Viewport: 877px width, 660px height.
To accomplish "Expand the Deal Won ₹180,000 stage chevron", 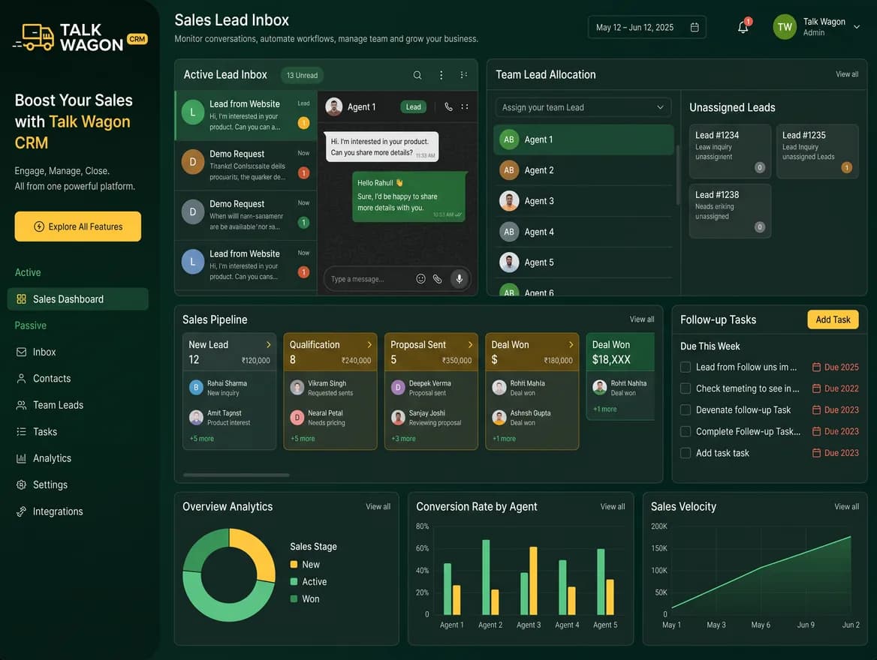I will [x=571, y=345].
